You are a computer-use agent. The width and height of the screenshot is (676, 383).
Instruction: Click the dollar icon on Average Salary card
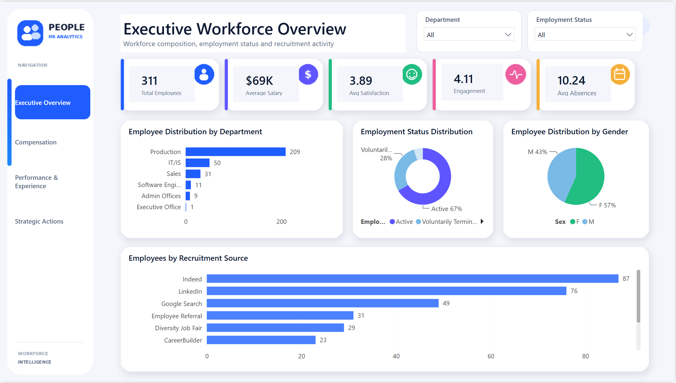[308, 74]
